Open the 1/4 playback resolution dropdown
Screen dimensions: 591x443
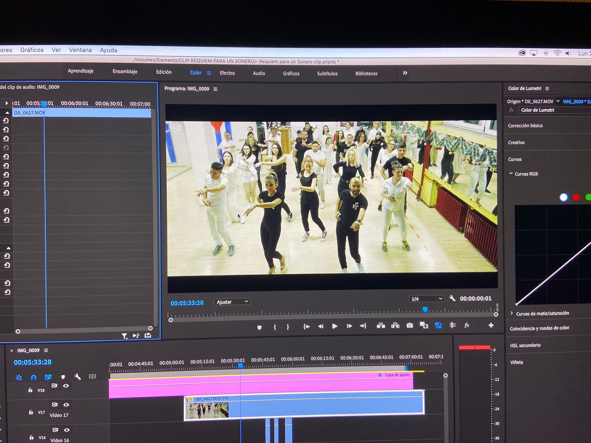[427, 299]
